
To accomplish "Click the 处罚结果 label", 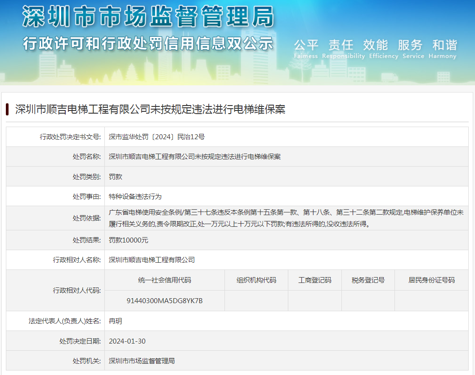I will tap(87, 240).
